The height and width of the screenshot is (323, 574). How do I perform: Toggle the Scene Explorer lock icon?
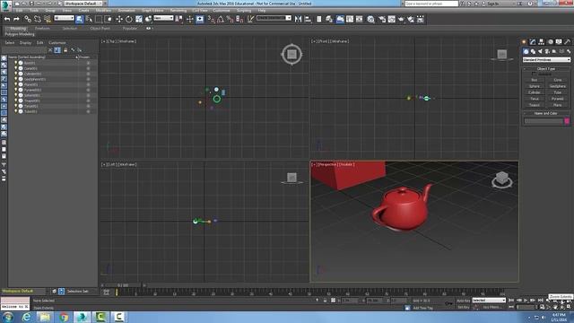click(65, 50)
